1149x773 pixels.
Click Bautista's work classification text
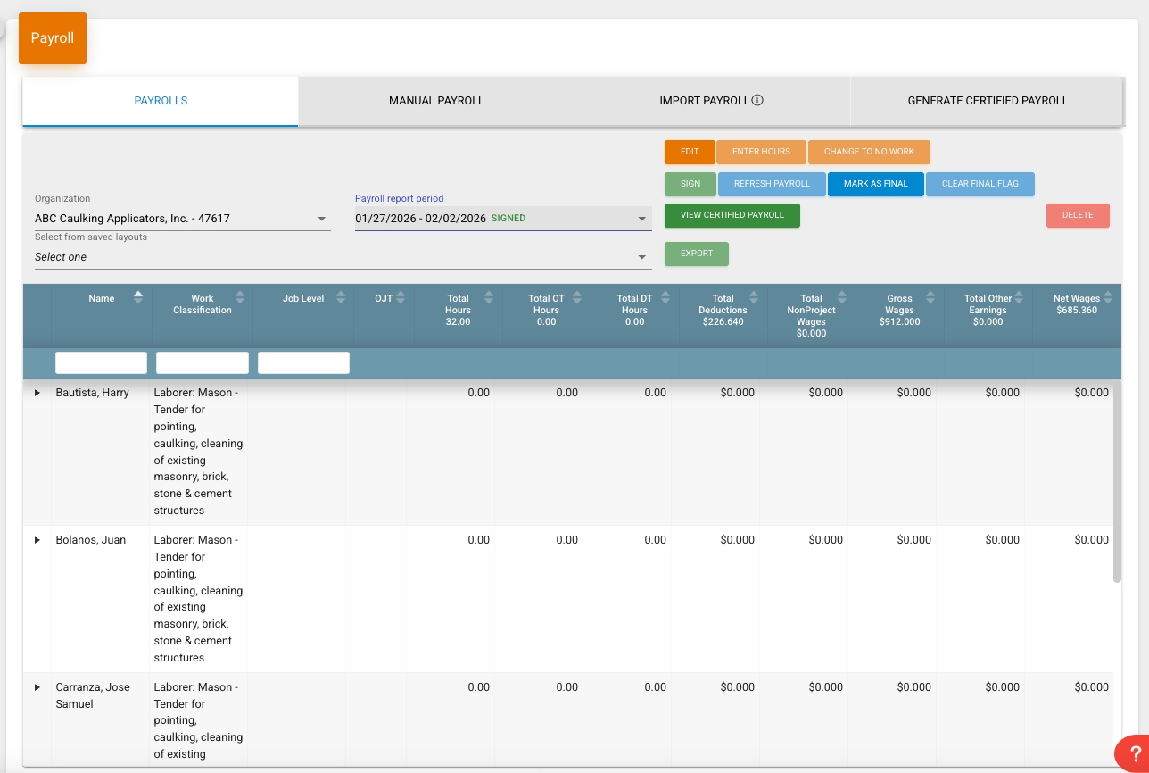[x=198, y=452]
